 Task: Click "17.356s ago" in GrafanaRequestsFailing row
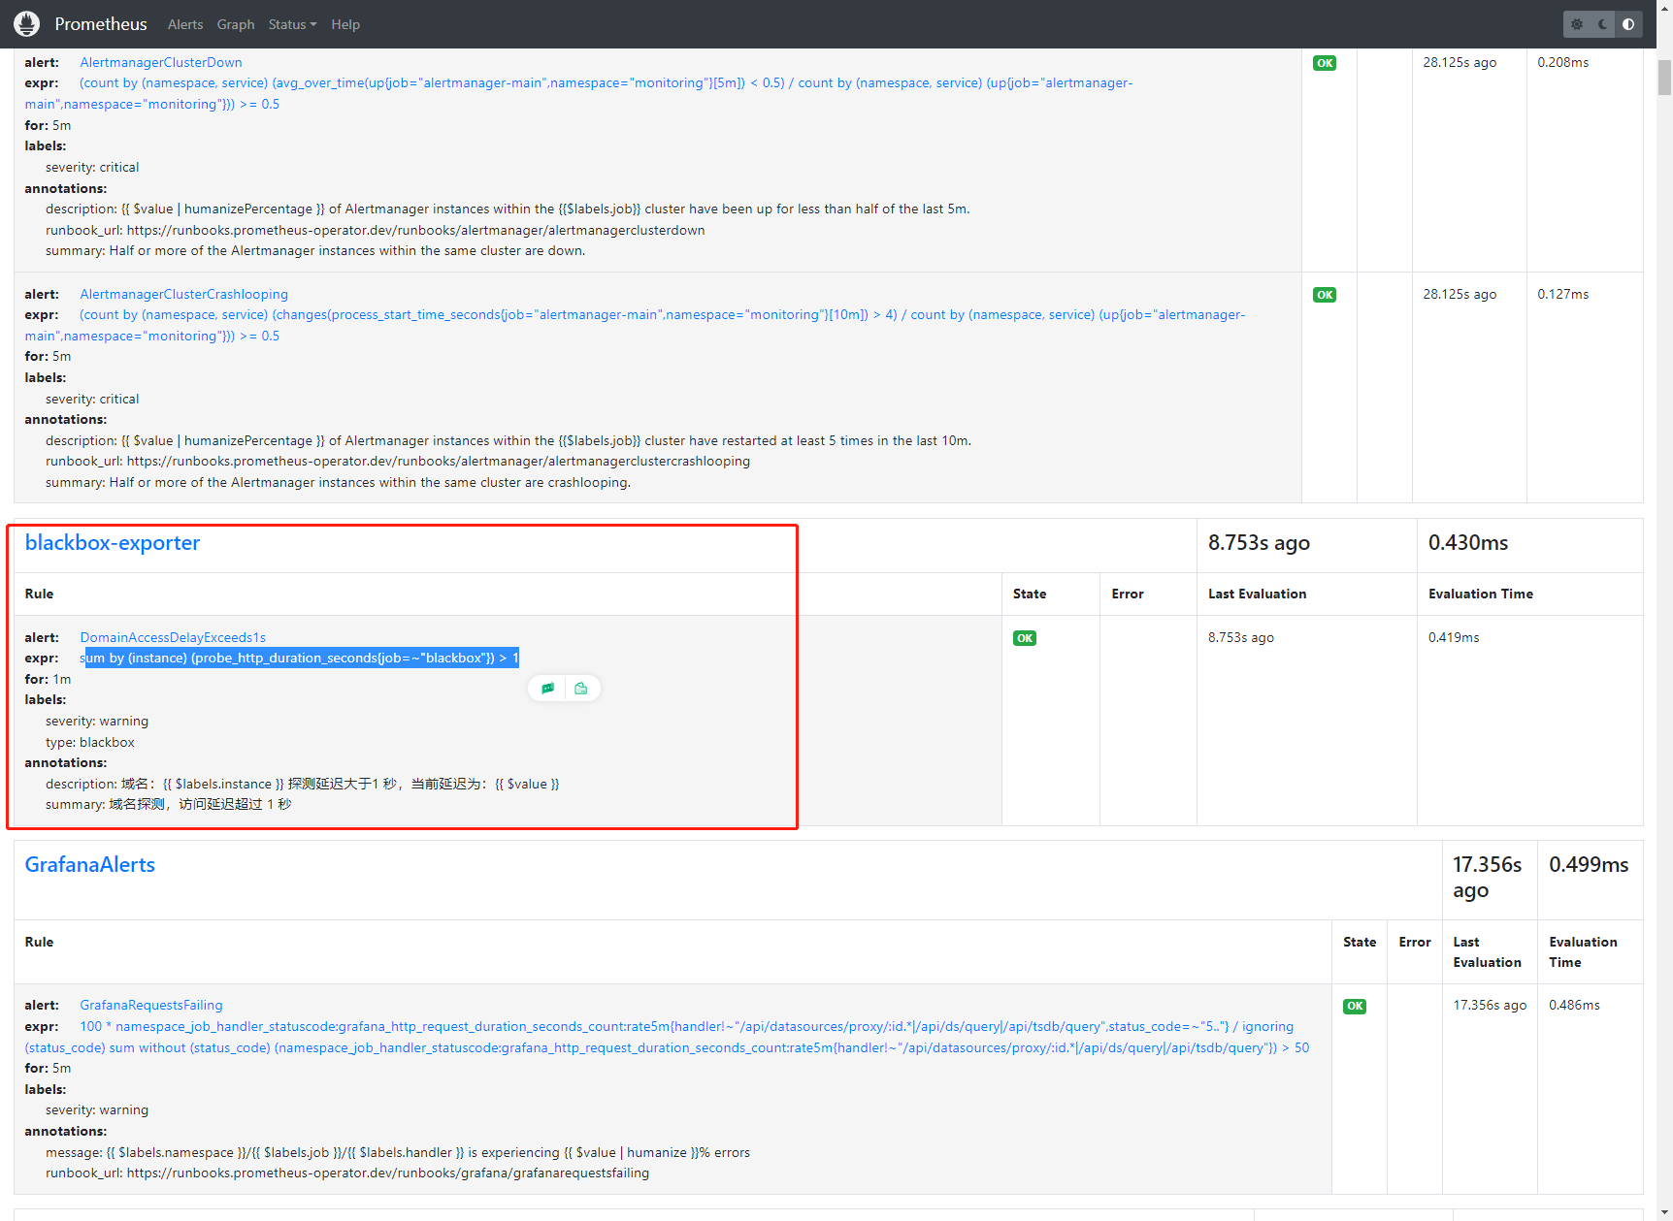pos(1490,1006)
